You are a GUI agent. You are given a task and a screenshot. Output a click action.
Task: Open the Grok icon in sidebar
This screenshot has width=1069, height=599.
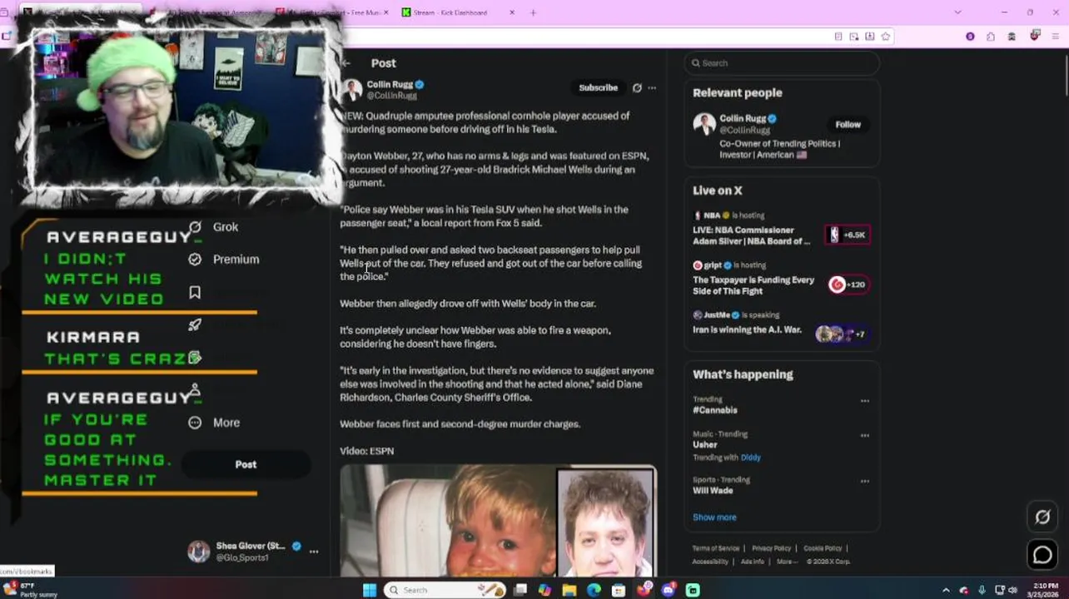[x=195, y=227]
